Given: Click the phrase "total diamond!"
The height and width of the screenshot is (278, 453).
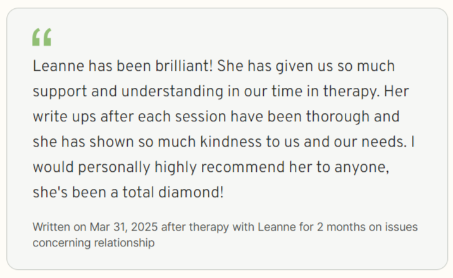Looking at the screenshot, I should (x=173, y=192).
